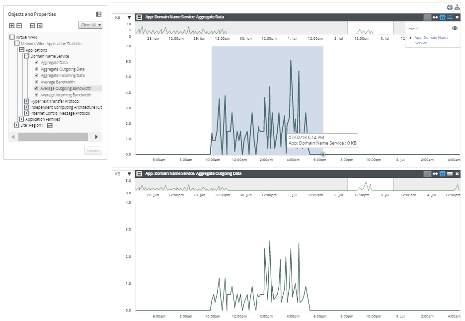This screenshot has width=465, height=321.
Task: Click the uncheck-all icon in Objects panel toolbar
Action: 40,26
